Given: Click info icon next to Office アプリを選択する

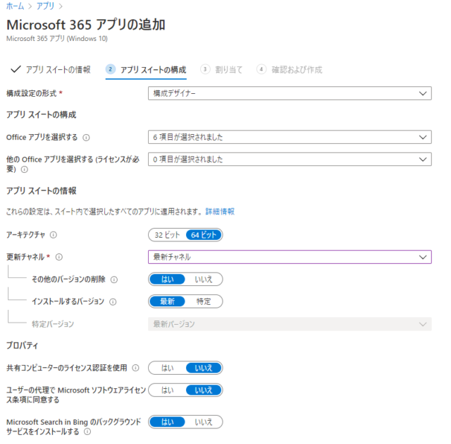Looking at the screenshot, I should click(x=86, y=138).
